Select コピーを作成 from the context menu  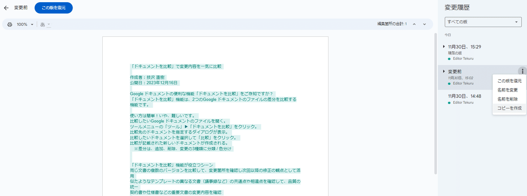point(509,108)
